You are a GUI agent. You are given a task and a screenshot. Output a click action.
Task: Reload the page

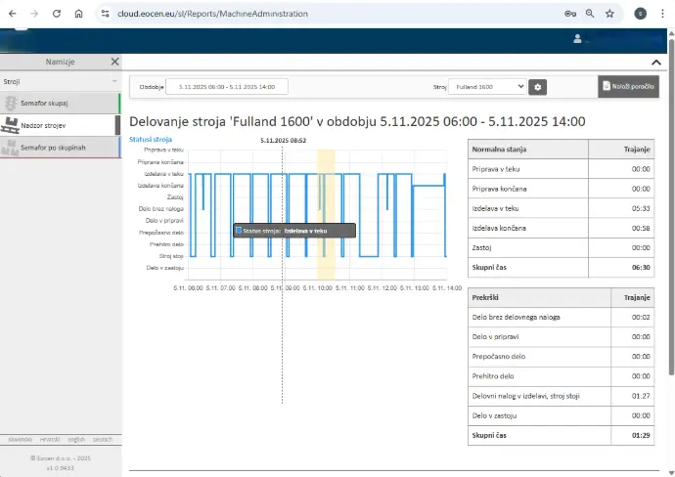[x=56, y=14]
